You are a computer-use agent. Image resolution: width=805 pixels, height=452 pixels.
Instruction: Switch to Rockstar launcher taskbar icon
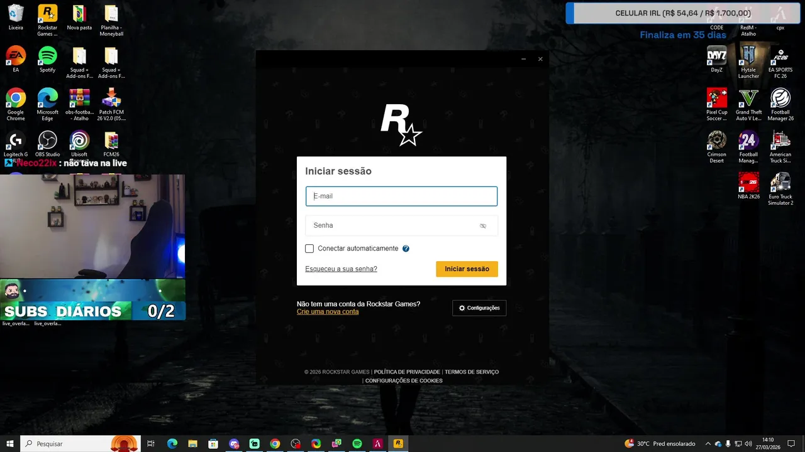point(398,444)
